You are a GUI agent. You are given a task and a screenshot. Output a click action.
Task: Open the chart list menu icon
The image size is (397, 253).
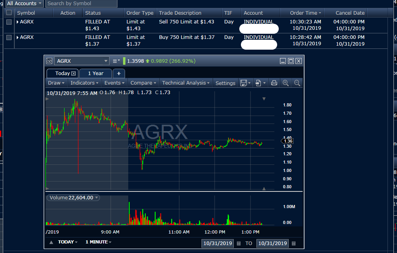[x=116, y=61]
